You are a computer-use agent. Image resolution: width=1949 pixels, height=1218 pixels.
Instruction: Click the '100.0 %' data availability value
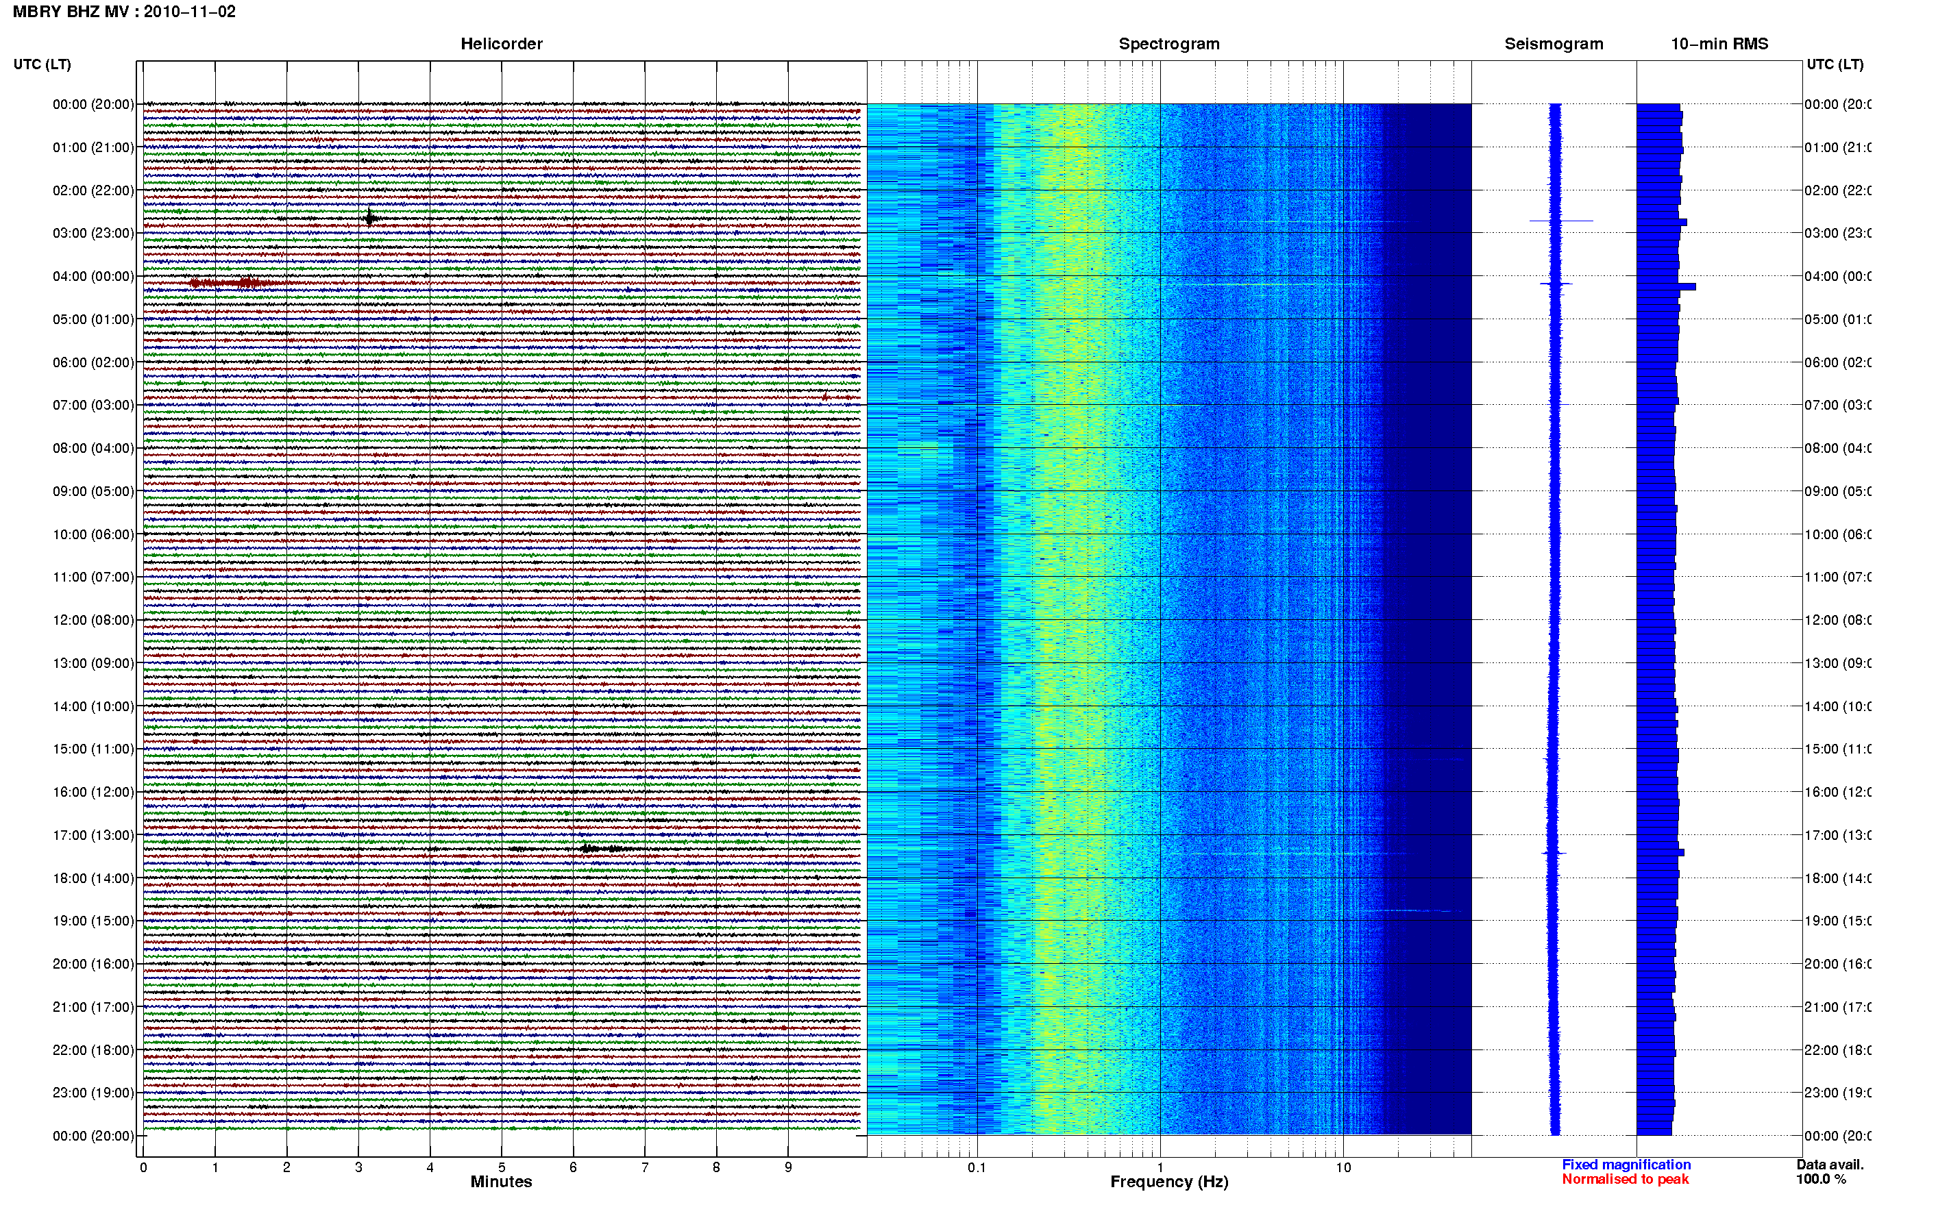click(1821, 1180)
